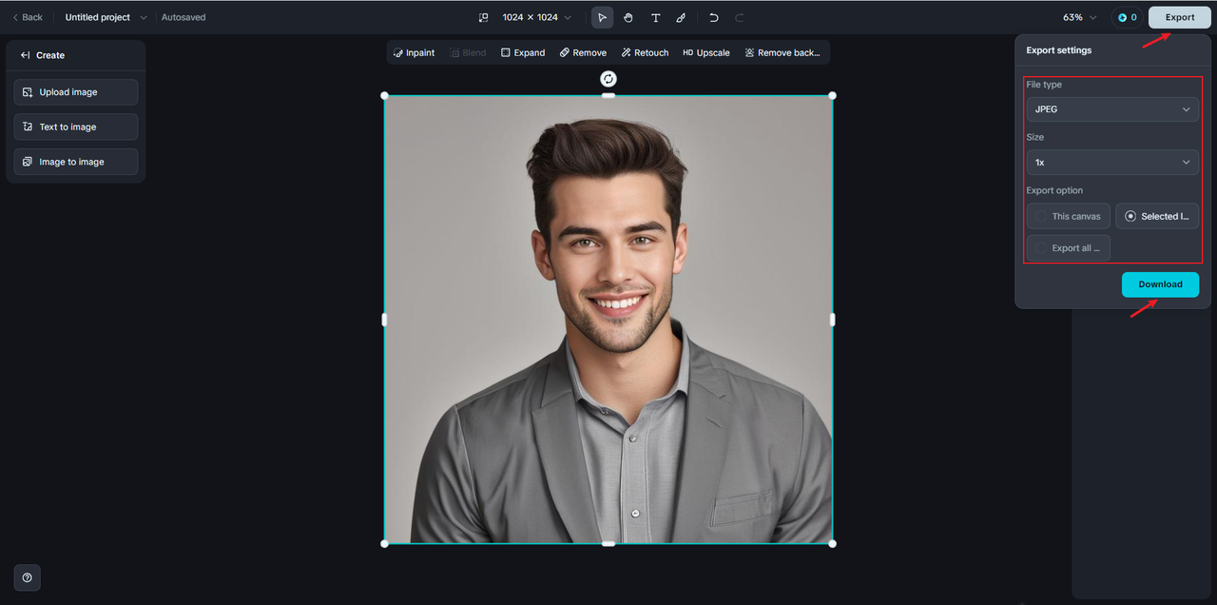The image size is (1217, 605).
Task: Click the bottom-right corner selection handle
Action: coord(832,543)
